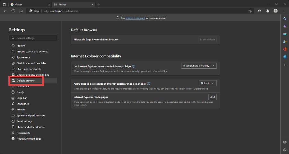Add a sidebar app with plus icon
This screenshot has width=289, height=154.
285,65
